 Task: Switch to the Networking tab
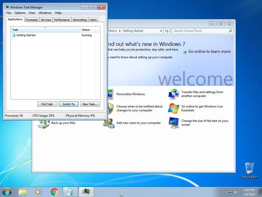click(x=80, y=20)
